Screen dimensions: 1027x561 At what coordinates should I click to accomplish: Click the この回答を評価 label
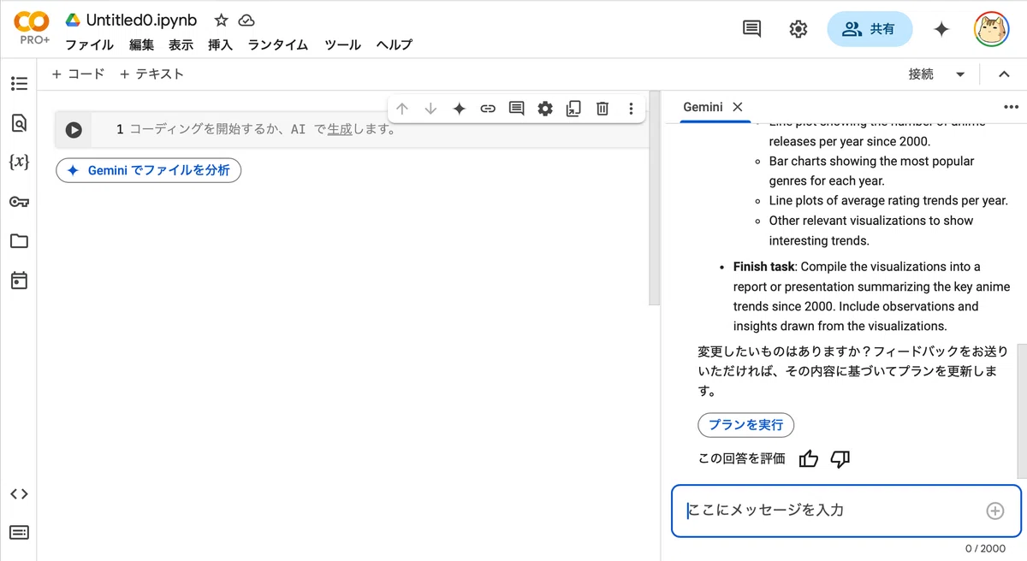[741, 459]
